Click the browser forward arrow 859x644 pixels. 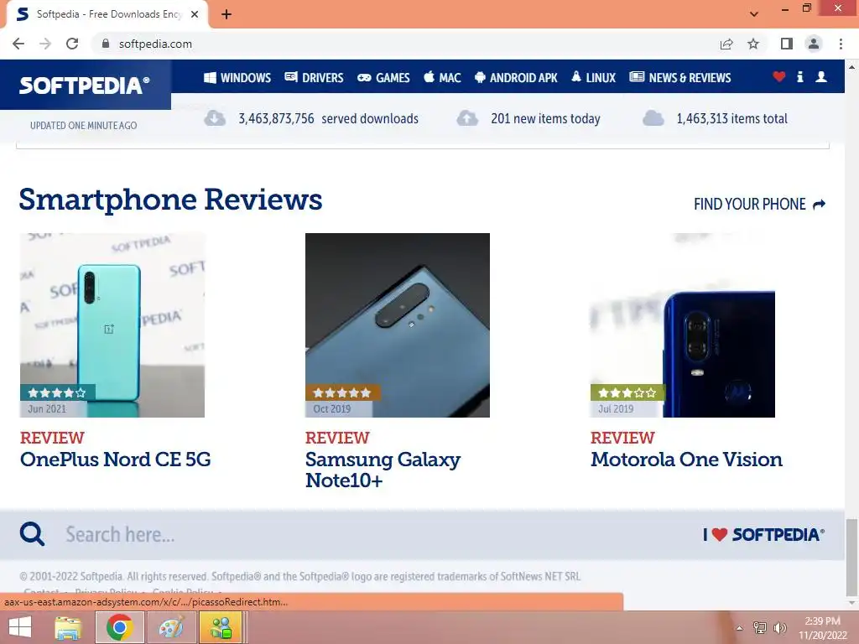[45, 44]
